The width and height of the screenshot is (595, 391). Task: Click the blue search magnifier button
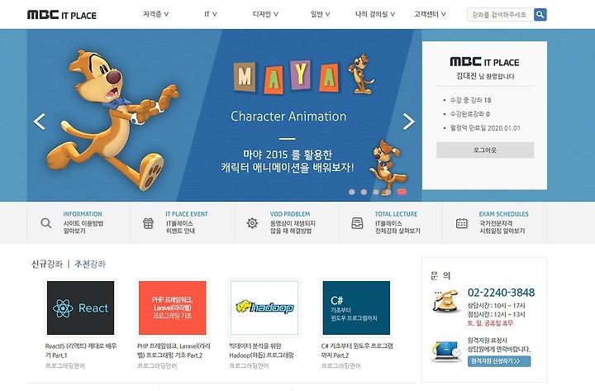[540, 15]
